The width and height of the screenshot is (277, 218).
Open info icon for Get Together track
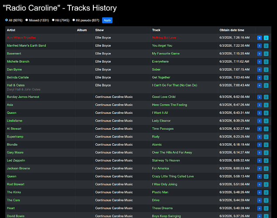(266, 78)
